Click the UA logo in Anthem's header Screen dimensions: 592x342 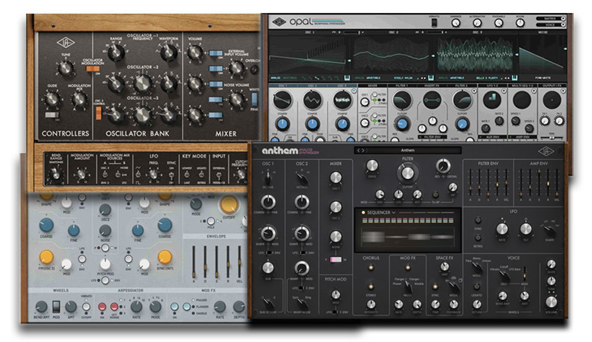(x=546, y=151)
